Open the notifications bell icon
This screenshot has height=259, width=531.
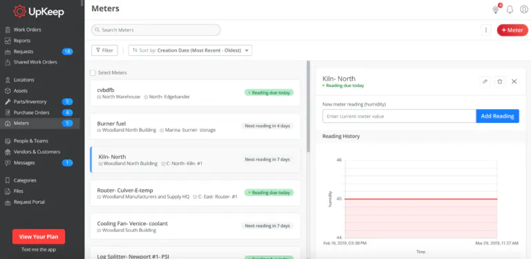(x=510, y=10)
